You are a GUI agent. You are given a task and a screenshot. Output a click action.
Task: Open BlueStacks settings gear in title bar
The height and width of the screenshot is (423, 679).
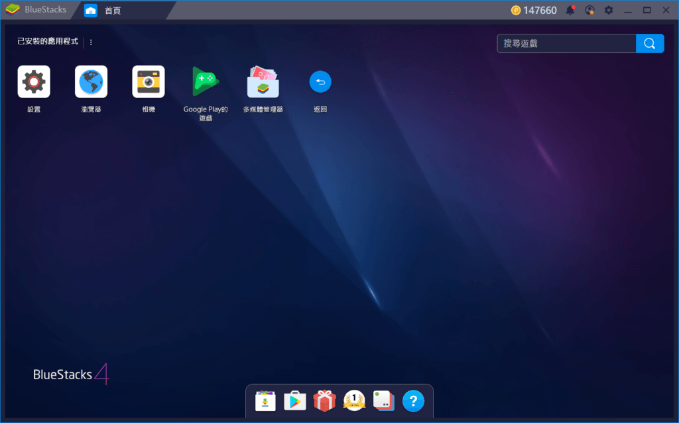(x=608, y=10)
